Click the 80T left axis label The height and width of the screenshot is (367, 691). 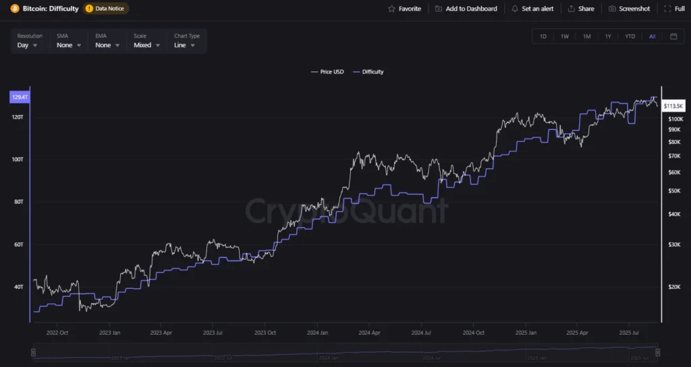tap(18, 202)
